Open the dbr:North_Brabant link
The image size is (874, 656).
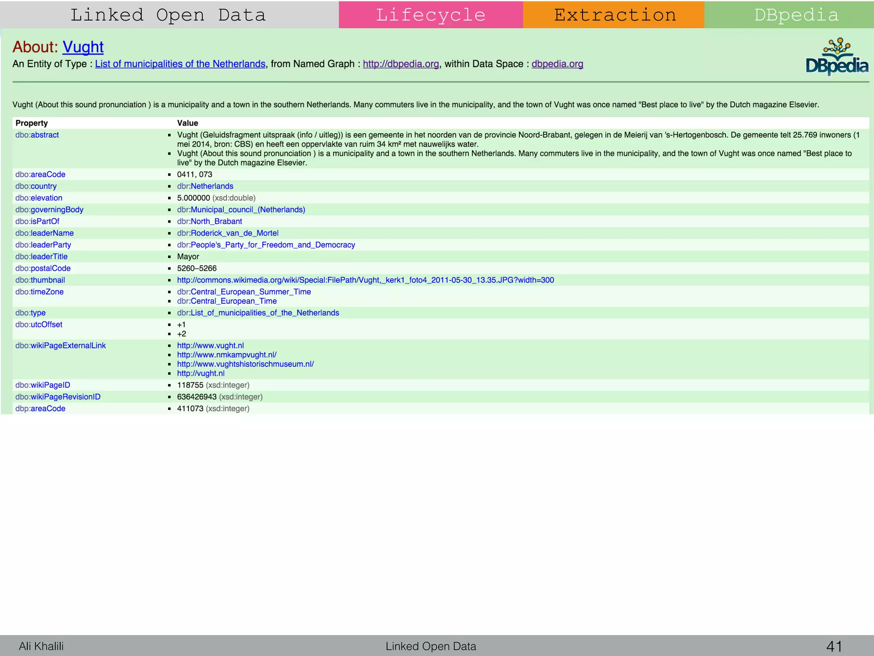[x=210, y=222]
